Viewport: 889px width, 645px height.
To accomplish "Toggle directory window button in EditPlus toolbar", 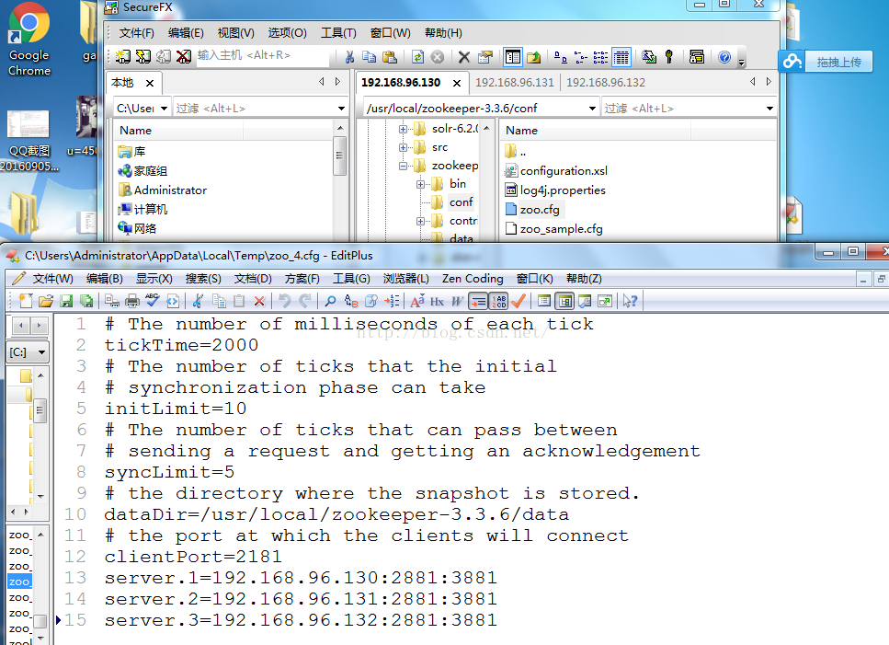I will pos(564,301).
